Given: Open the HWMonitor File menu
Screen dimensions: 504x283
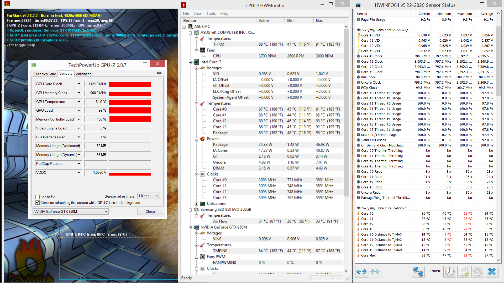Looking at the screenshot, I should [x=186, y=13].
